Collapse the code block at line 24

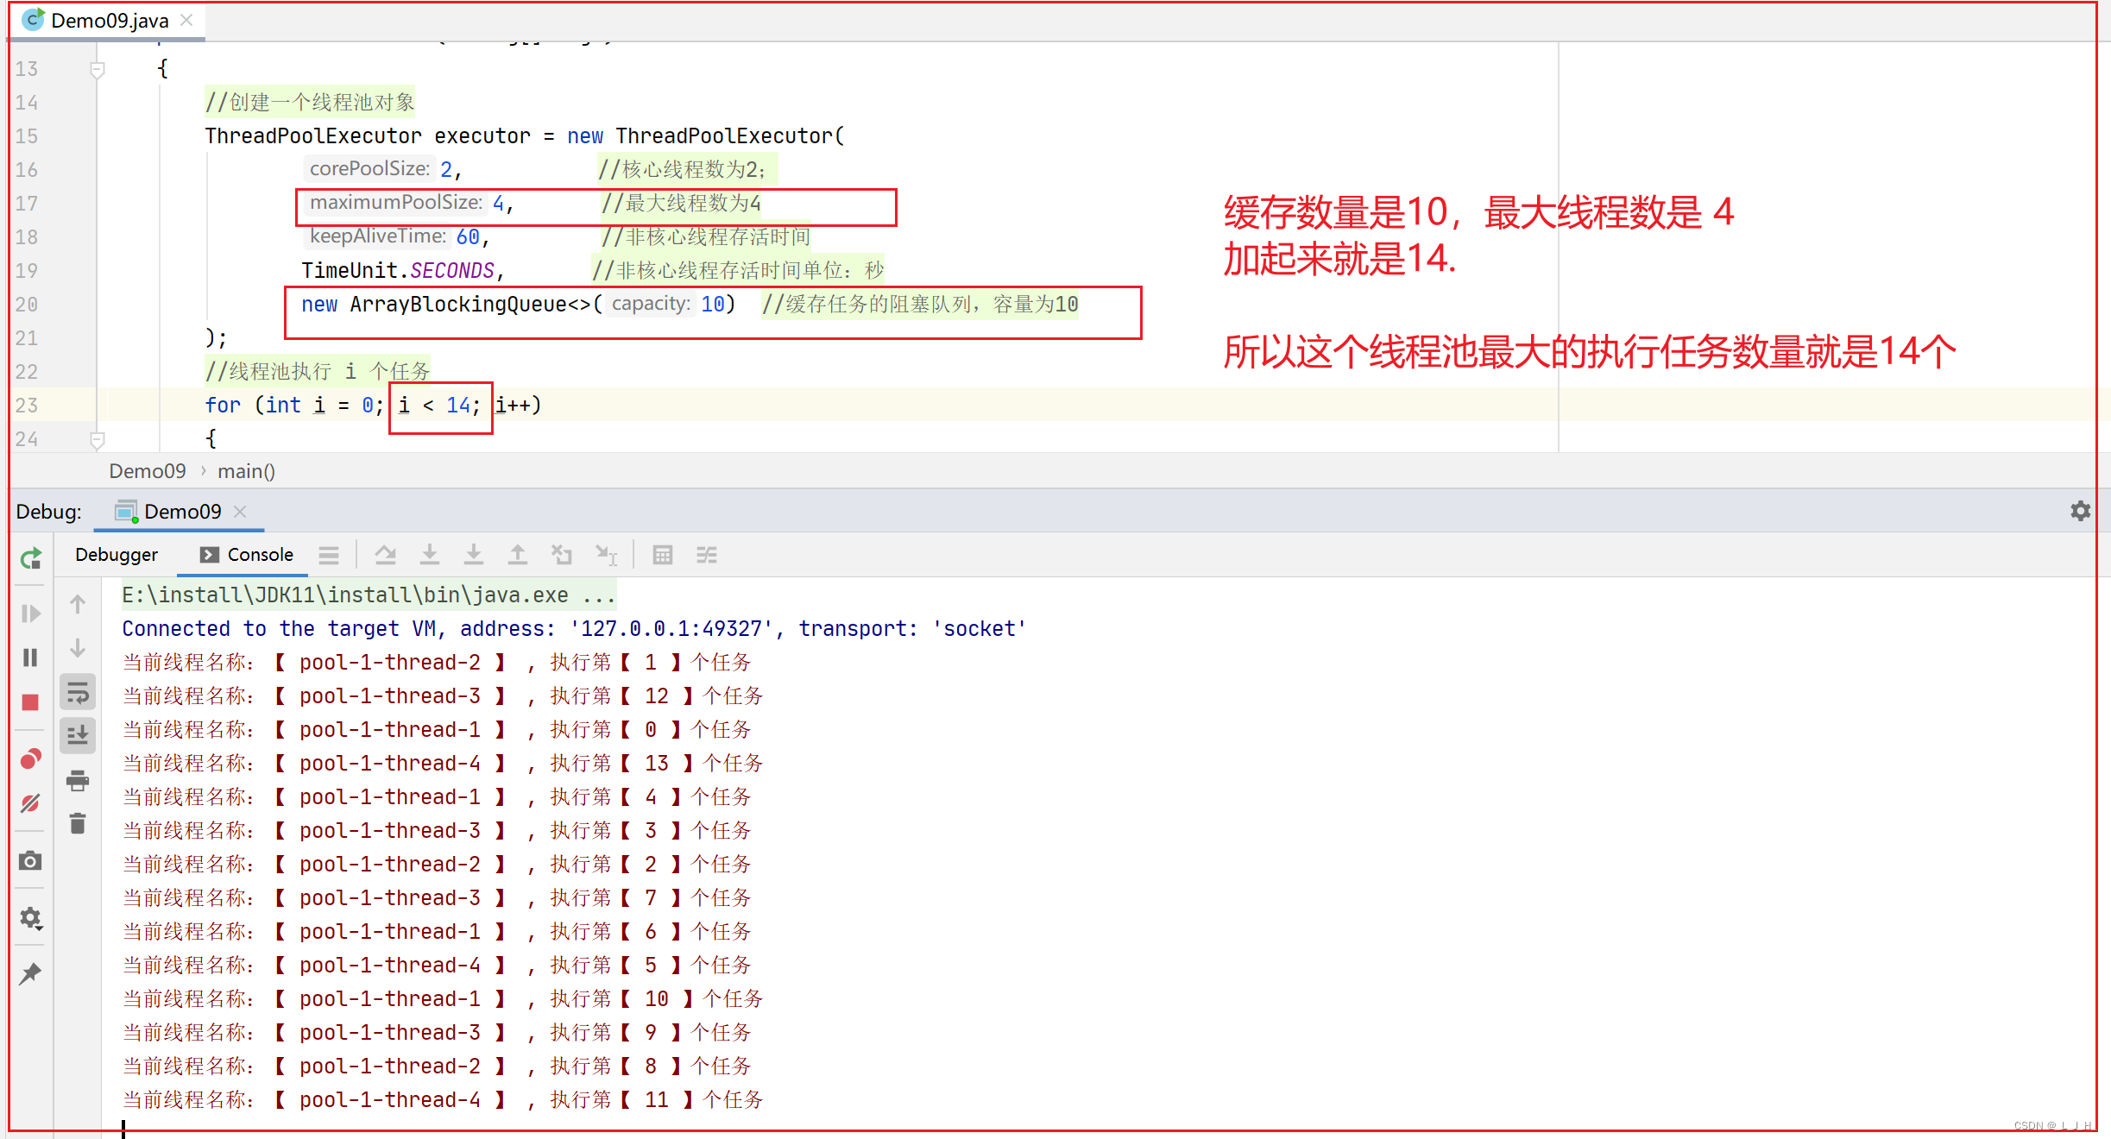pos(98,440)
